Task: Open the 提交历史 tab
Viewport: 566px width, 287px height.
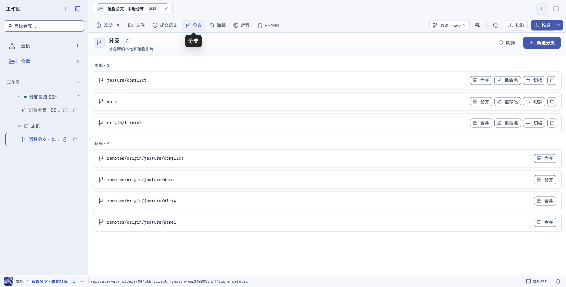Action: point(165,25)
